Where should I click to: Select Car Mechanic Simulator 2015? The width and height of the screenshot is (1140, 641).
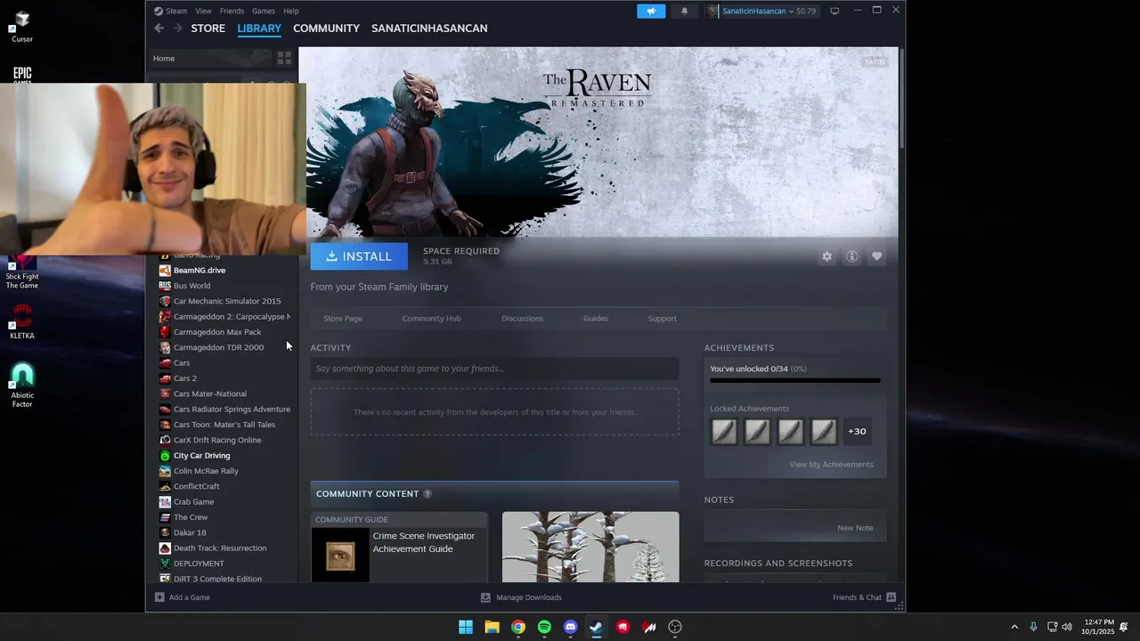tap(226, 301)
